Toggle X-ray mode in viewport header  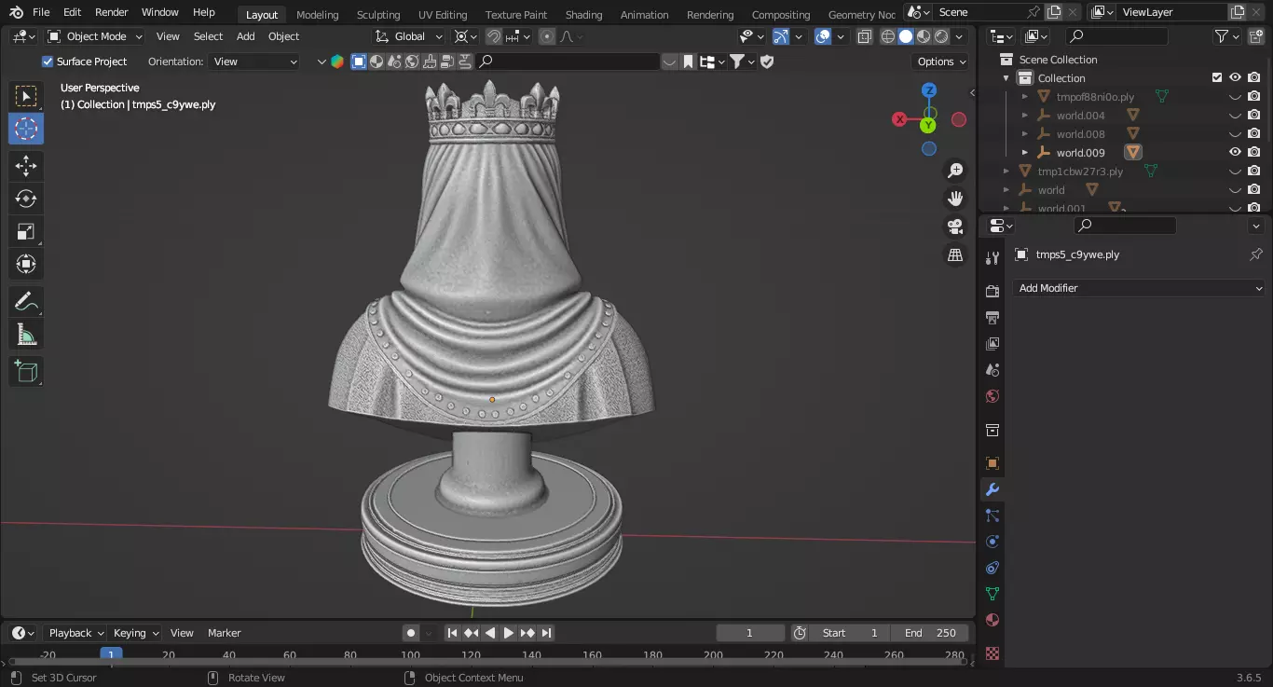[864, 36]
